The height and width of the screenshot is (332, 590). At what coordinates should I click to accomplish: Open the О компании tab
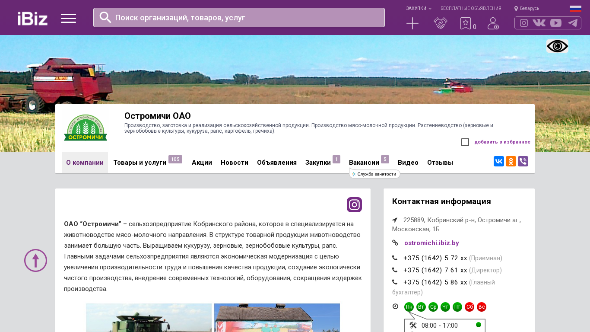tap(85, 163)
